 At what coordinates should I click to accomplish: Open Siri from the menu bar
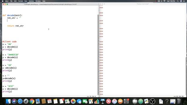click(x=181, y=1)
